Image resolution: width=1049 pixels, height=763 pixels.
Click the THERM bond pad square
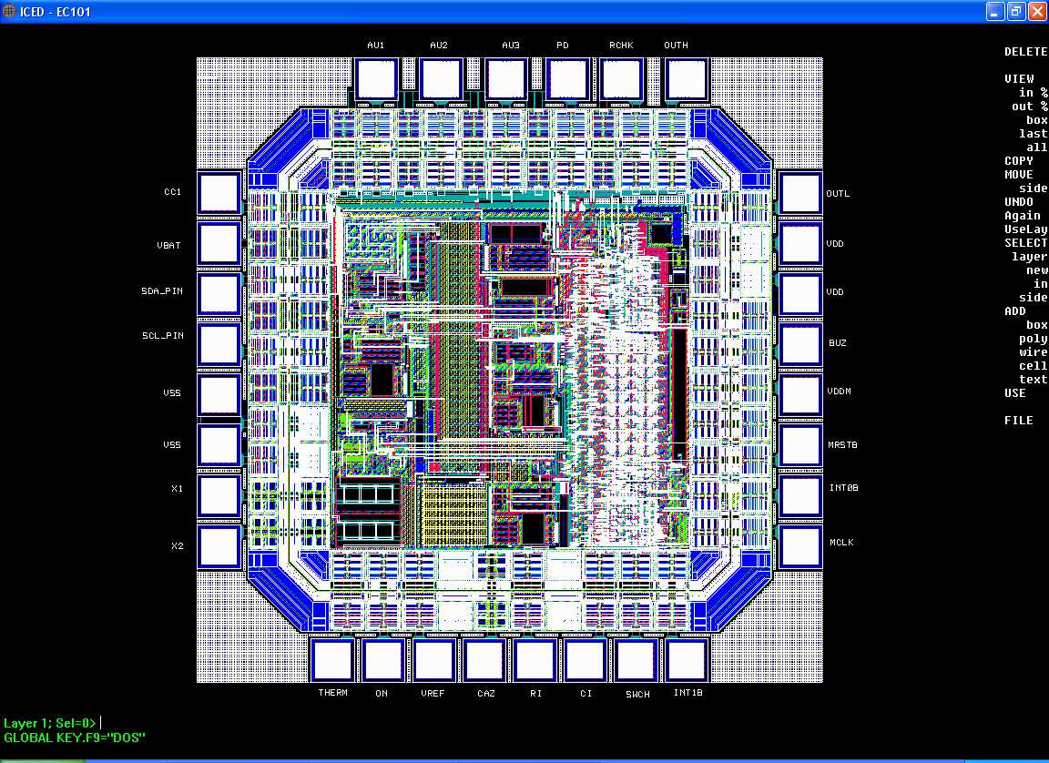click(x=332, y=659)
